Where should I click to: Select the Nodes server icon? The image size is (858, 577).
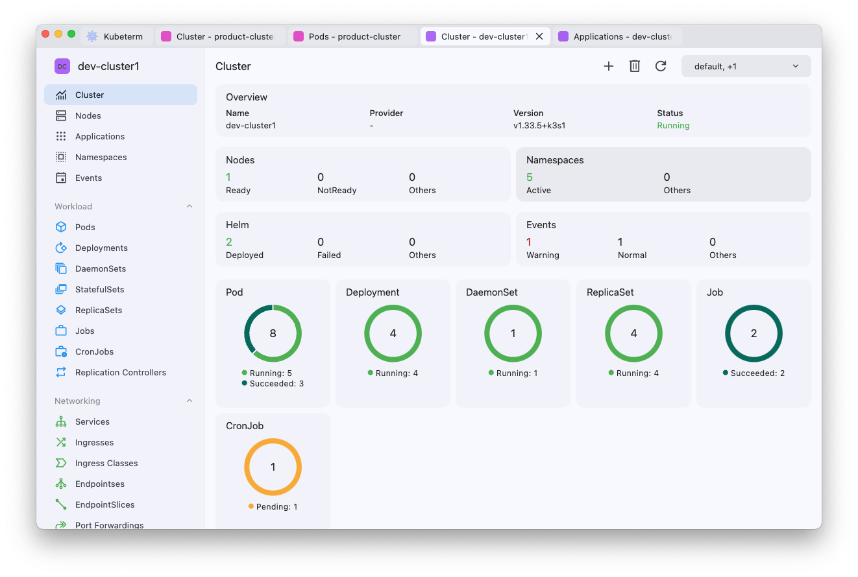pyautogui.click(x=61, y=115)
